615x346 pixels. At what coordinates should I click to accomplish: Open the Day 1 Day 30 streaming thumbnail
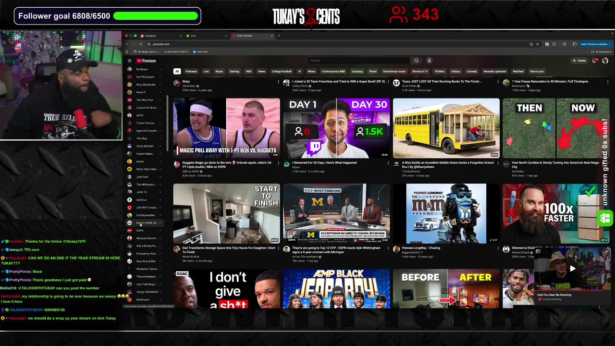tap(336, 128)
